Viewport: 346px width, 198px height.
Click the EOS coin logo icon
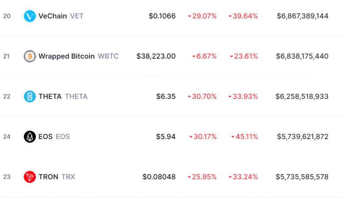point(30,137)
